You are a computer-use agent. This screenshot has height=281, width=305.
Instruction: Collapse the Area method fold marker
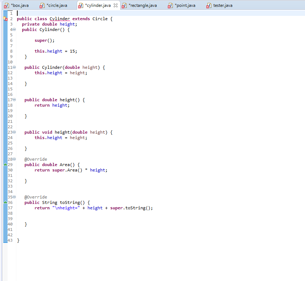13,159
